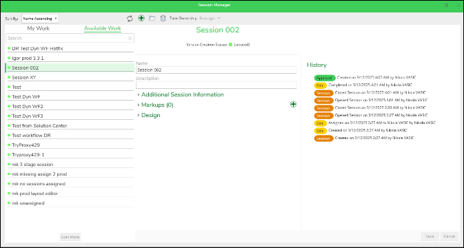This screenshot has height=248, width=464.
Task: Select mk 3 stage session
Action: 70,165
